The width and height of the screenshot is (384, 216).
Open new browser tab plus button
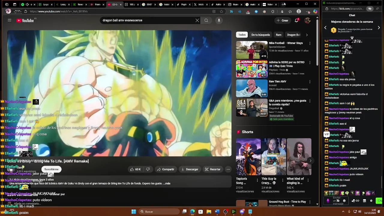pyautogui.click(x=283, y=4)
